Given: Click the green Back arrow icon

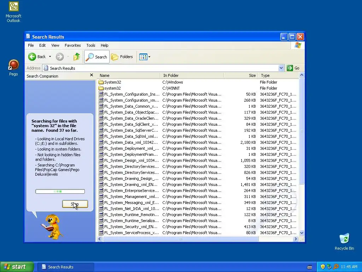Looking at the screenshot, I should pos(32,57).
